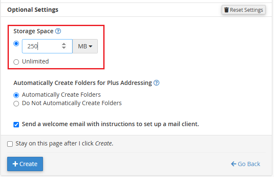
Task: Click the left arrow icon beside Go Back
Action: click(233, 164)
